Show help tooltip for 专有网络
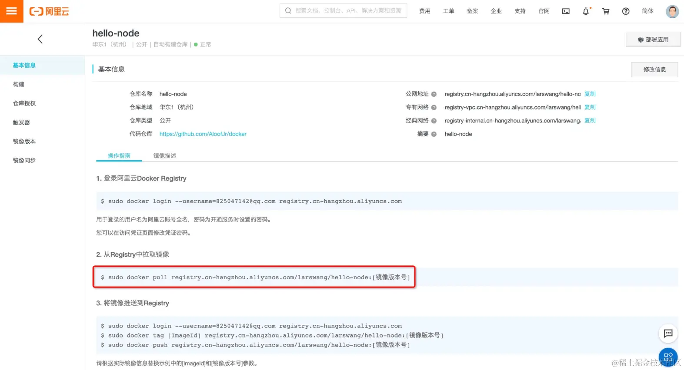The height and width of the screenshot is (370, 684). [434, 108]
